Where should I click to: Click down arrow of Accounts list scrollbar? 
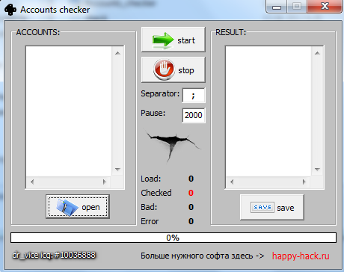tap(117, 170)
